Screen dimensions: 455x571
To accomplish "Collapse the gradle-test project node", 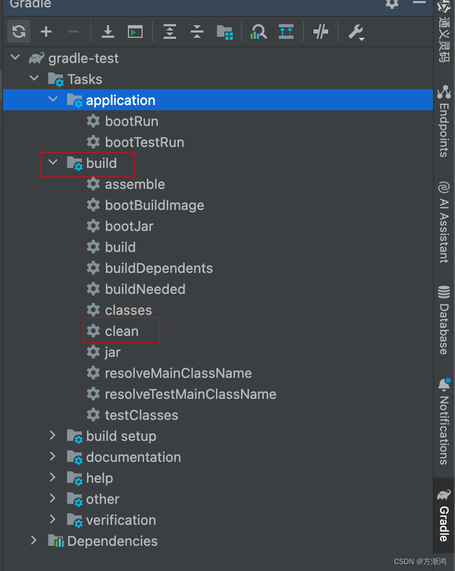I will pos(15,57).
